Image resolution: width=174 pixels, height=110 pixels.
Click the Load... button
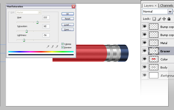coord(68,25)
